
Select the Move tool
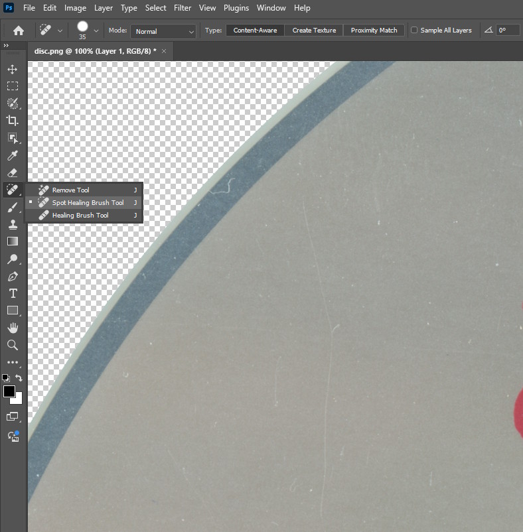coord(13,69)
